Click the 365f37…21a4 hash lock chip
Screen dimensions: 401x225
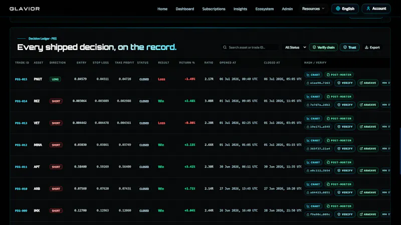(x=318, y=148)
